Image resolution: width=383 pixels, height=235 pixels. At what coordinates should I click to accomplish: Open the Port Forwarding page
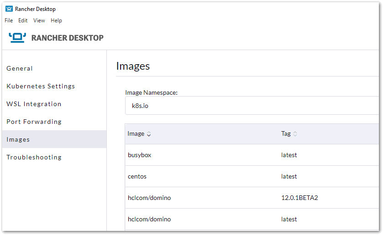[34, 122]
